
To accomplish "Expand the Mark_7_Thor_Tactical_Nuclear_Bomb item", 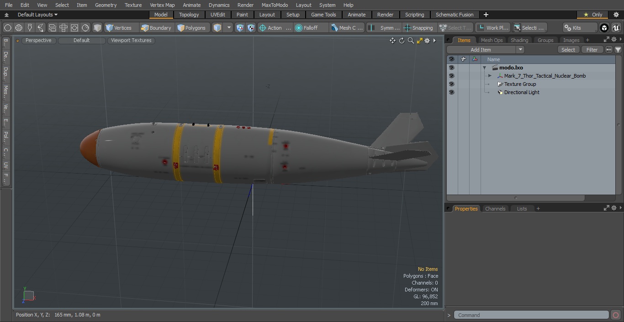I will point(490,76).
